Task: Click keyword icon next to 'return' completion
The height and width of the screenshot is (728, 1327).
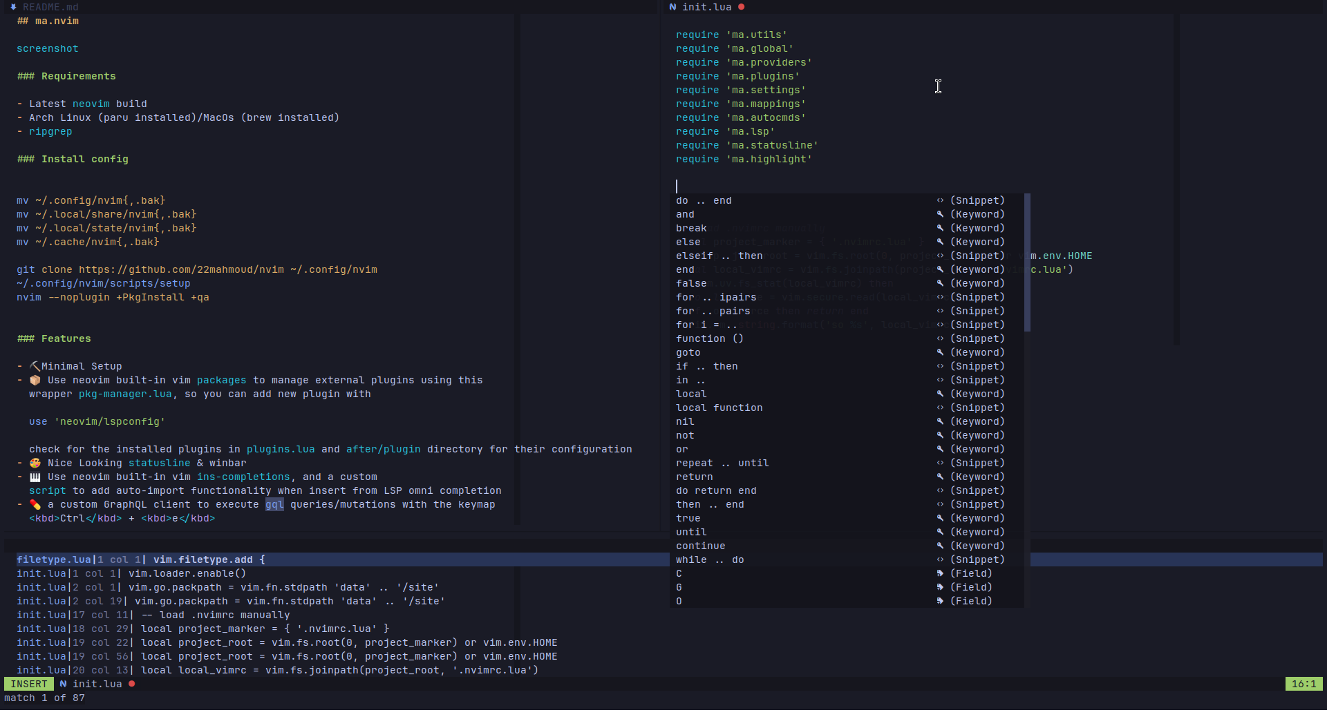Action: pyautogui.click(x=940, y=477)
